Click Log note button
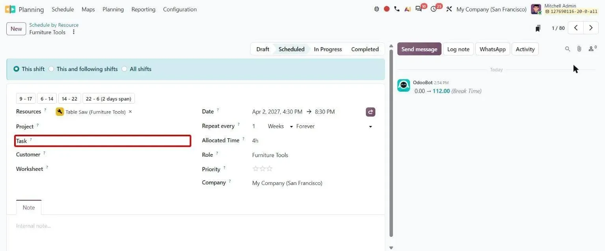Screen dimensions: 605x251 tap(458, 49)
